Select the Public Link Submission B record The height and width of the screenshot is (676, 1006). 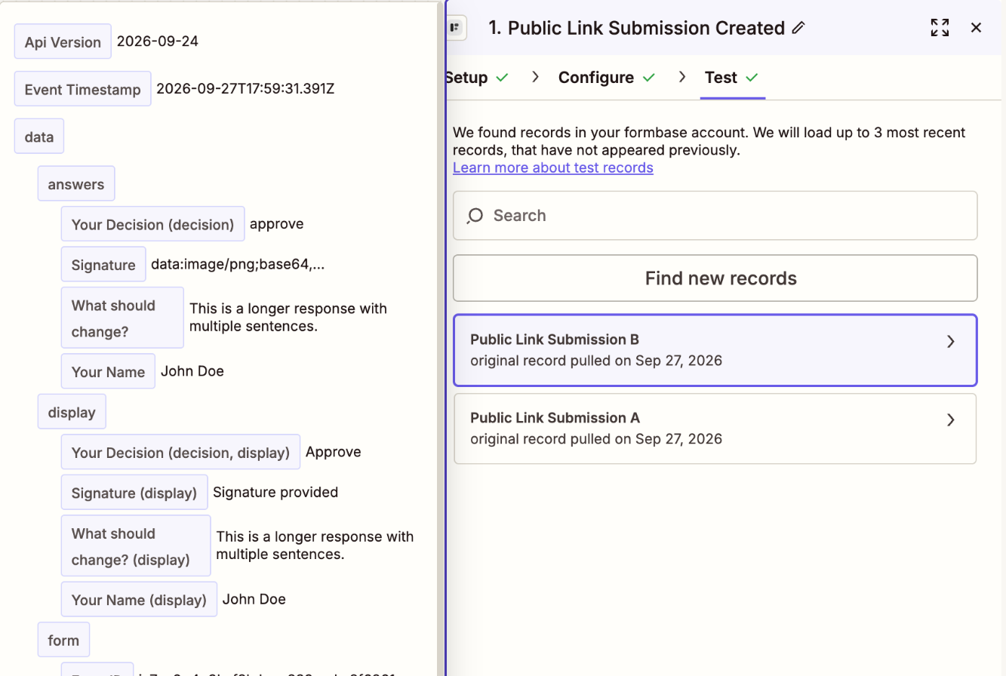[x=715, y=350]
